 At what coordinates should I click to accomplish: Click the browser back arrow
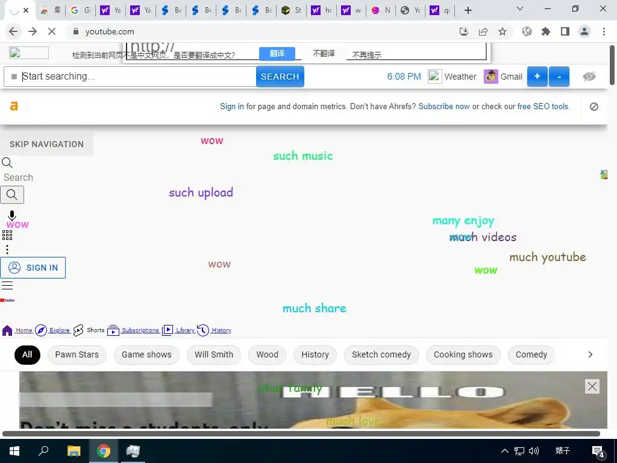[13, 31]
